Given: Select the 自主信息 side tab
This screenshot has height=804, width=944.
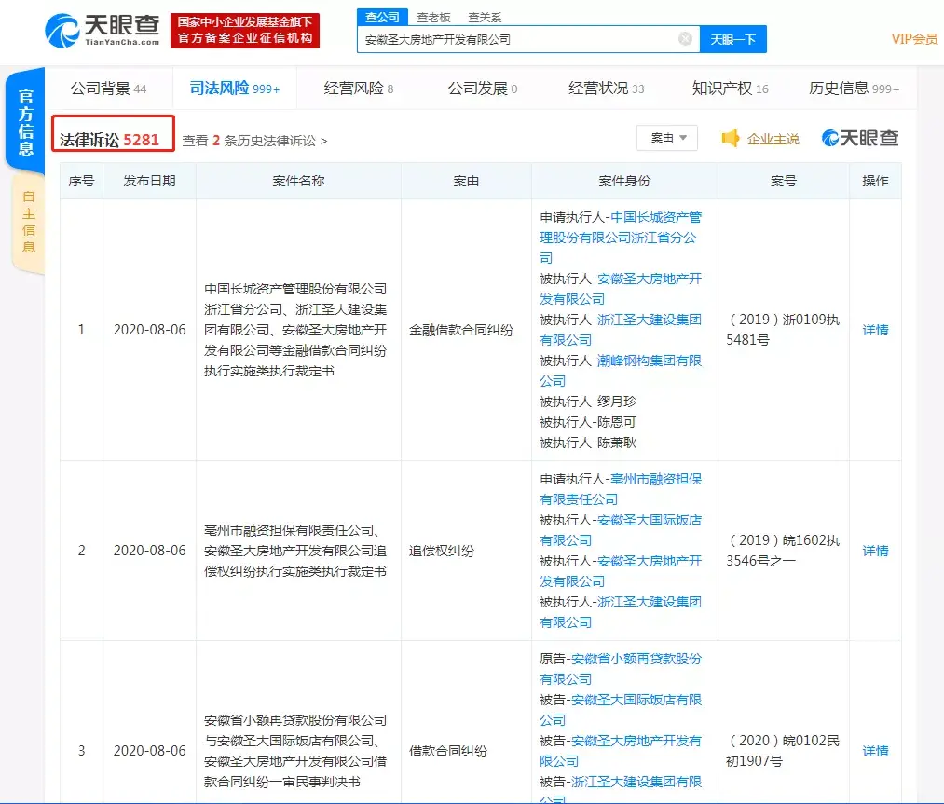Looking at the screenshot, I should click(x=28, y=222).
